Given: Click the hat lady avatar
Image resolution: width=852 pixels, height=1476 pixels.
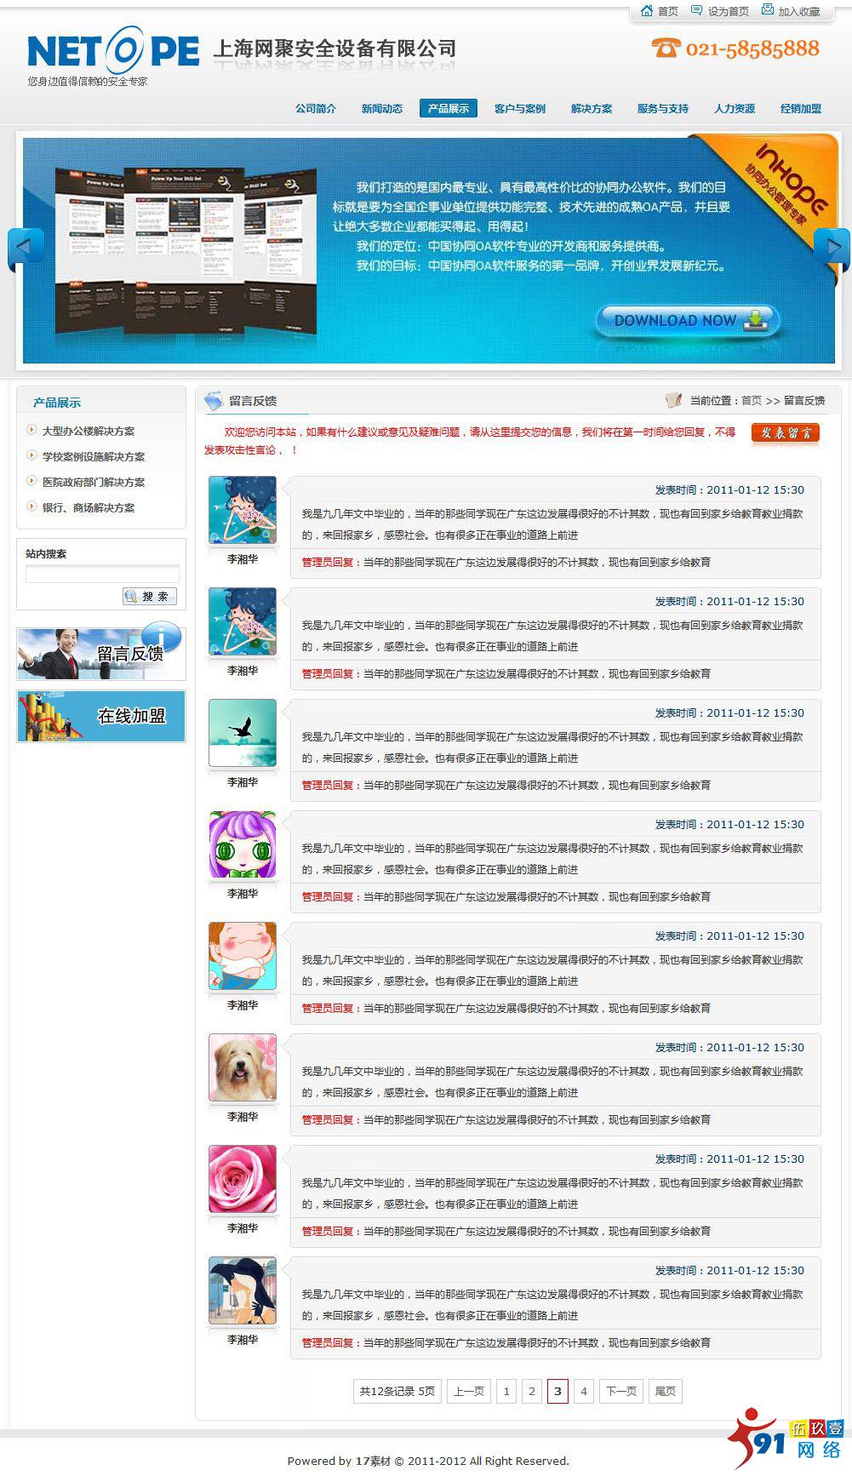Looking at the screenshot, I should [243, 1290].
